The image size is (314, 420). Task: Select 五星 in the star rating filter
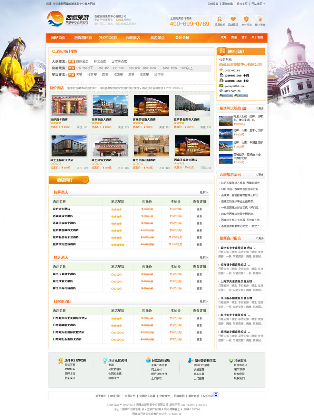tap(79, 75)
